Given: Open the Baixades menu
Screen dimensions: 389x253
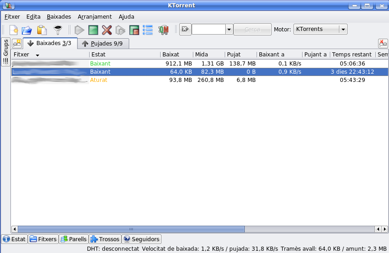Looking at the screenshot, I should click(59, 17).
